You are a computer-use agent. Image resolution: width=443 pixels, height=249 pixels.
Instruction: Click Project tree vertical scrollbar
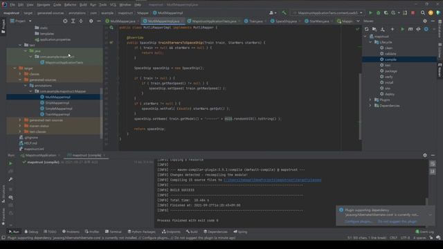[x=101, y=113]
